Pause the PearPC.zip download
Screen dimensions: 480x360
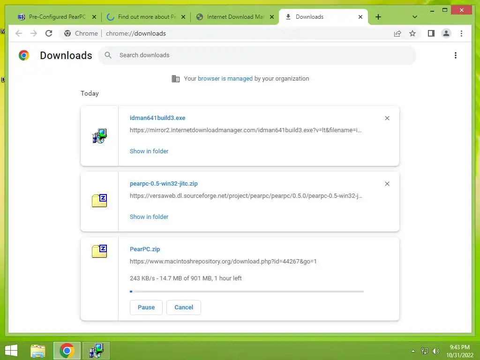click(146, 307)
